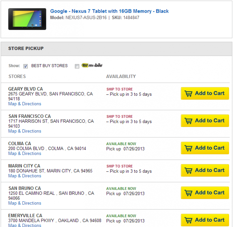The image size is (234, 227).
Task: Add to Cart for San Bruno store
Action: coord(205,193)
